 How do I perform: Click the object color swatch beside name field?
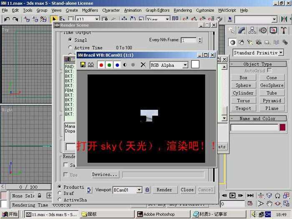pyautogui.click(x=282, y=127)
